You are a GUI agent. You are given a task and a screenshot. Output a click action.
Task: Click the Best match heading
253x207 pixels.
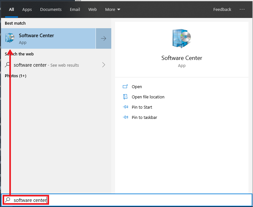click(x=15, y=23)
